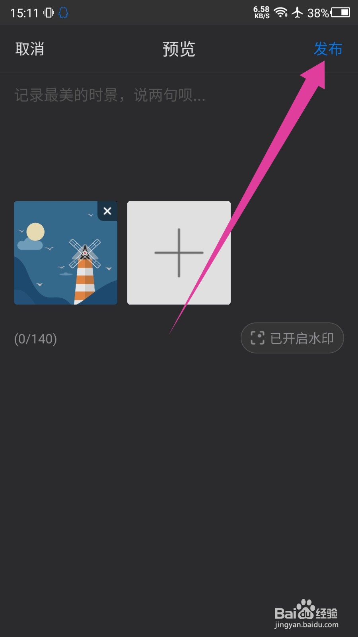
Task: Tap the battery status icon
Action: pos(340,12)
